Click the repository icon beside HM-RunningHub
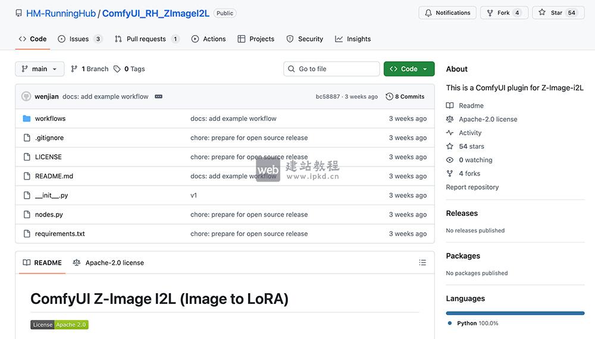This screenshot has height=339, width=595. click(x=18, y=13)
